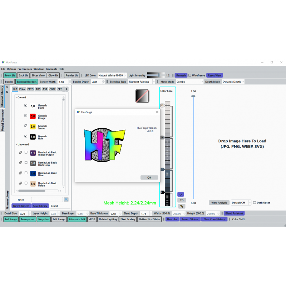Adjust the Light Intensity slider
The height and width of the screenshot is (286, 286).
tap(159, 75)
